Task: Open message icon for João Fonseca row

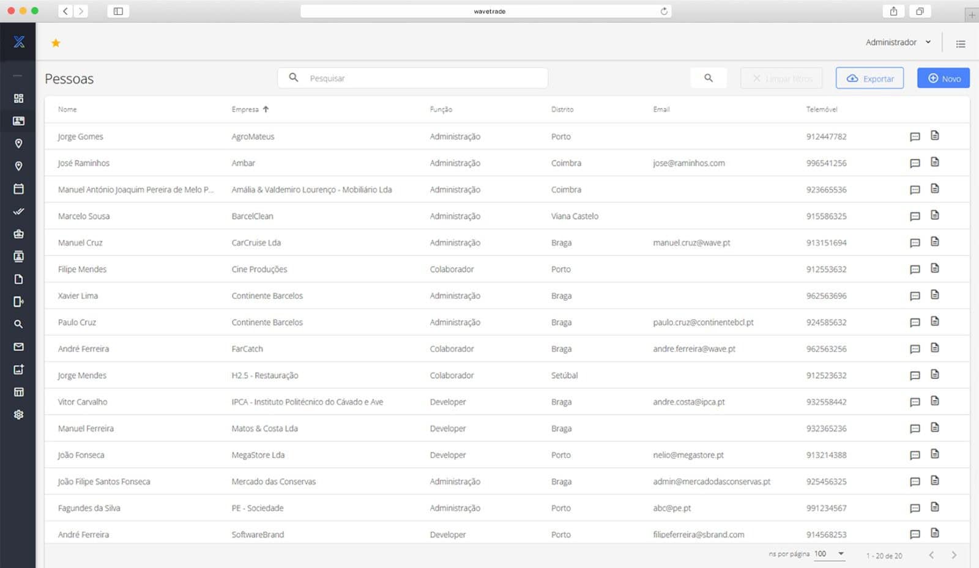Action: (x=915, y=456)
